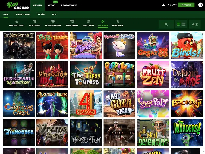Open The Tipsy Tourist game thumbnail
The image size is (205, 154).
[86, 74]
